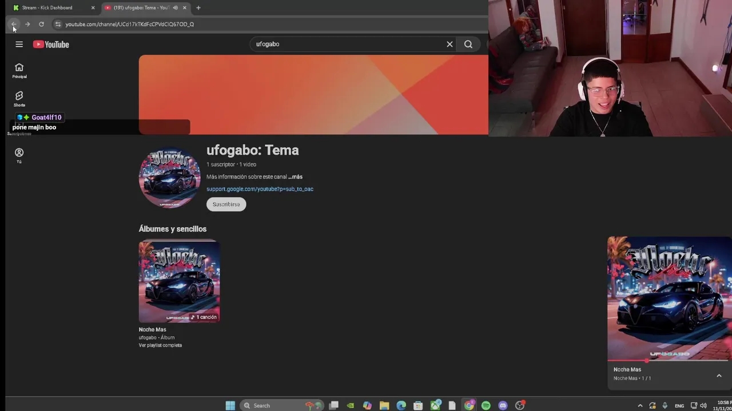Viewport: 732px width, 411px height.
Task: Open Shorts in the YouTube sidebar
Action: pyautogui.click(x=19, y=99)
